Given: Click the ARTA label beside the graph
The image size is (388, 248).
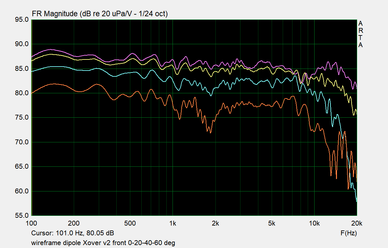Looking at the screenshot, I should pyautogui.click(x=360, y=34).
